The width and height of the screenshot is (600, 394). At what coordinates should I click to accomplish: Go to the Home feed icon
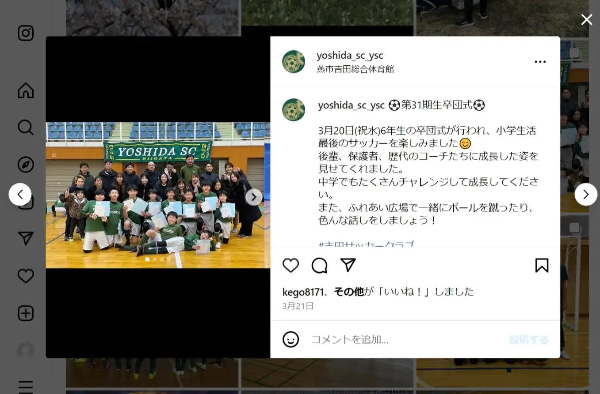26,90
